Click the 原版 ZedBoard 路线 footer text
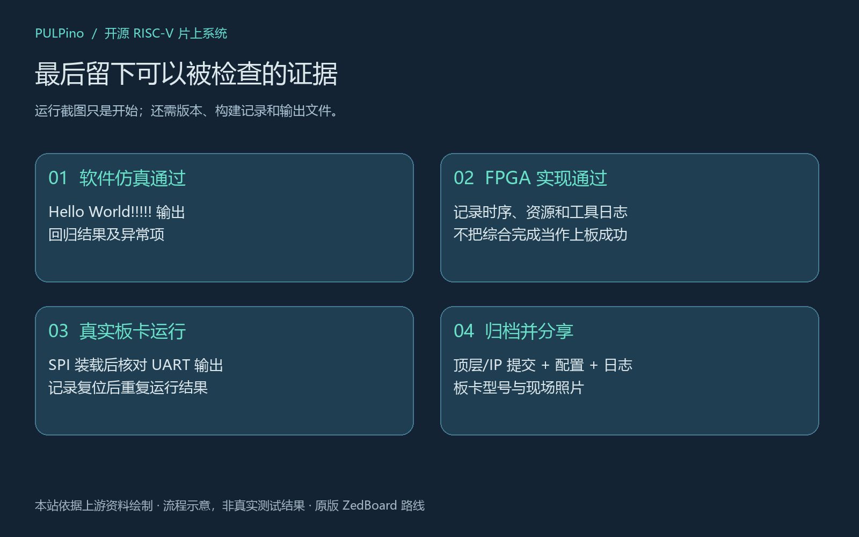859x537 pixels. [x=370, y=505]
